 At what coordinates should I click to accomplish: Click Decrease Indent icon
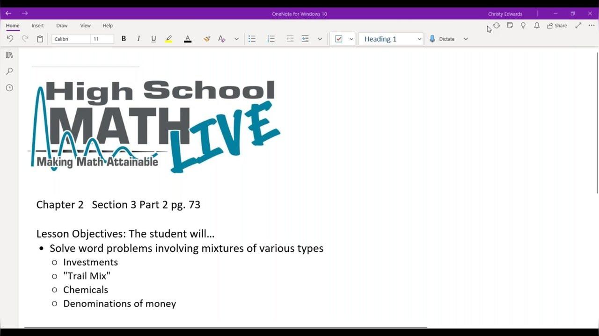[290, 39]
